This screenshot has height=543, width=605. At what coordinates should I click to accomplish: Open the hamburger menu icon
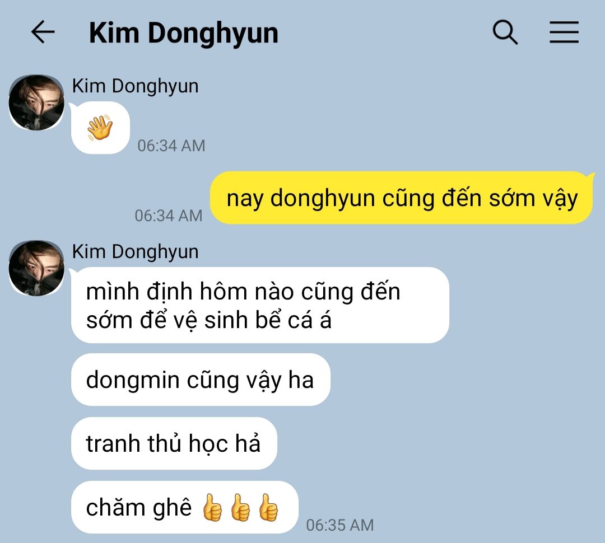tap(564, 32)
